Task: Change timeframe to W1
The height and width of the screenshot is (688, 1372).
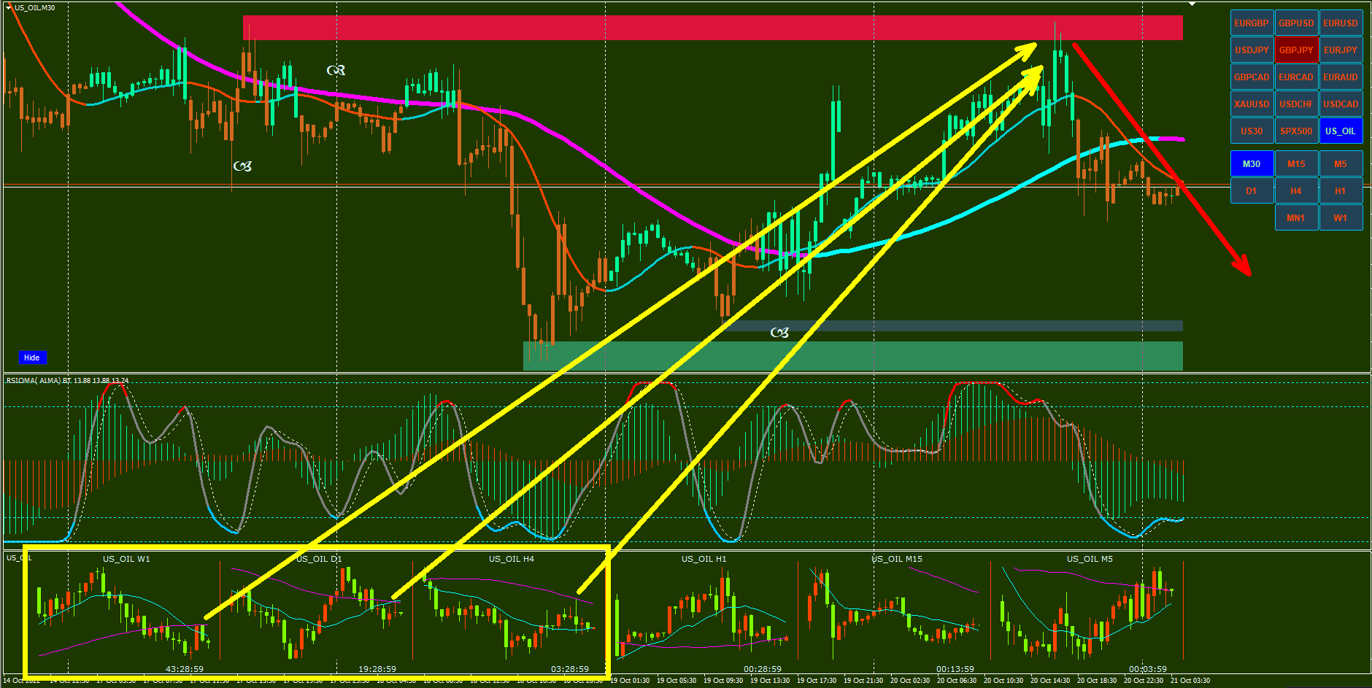Action: coord(1341,218)
